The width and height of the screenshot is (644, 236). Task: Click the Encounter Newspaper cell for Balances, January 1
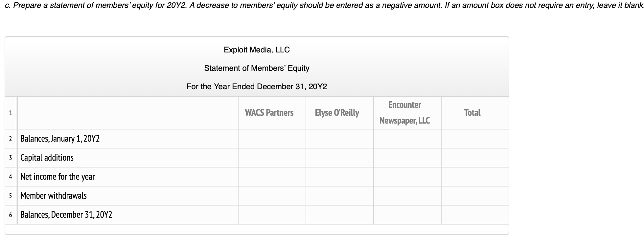click(x=407, y=139)
